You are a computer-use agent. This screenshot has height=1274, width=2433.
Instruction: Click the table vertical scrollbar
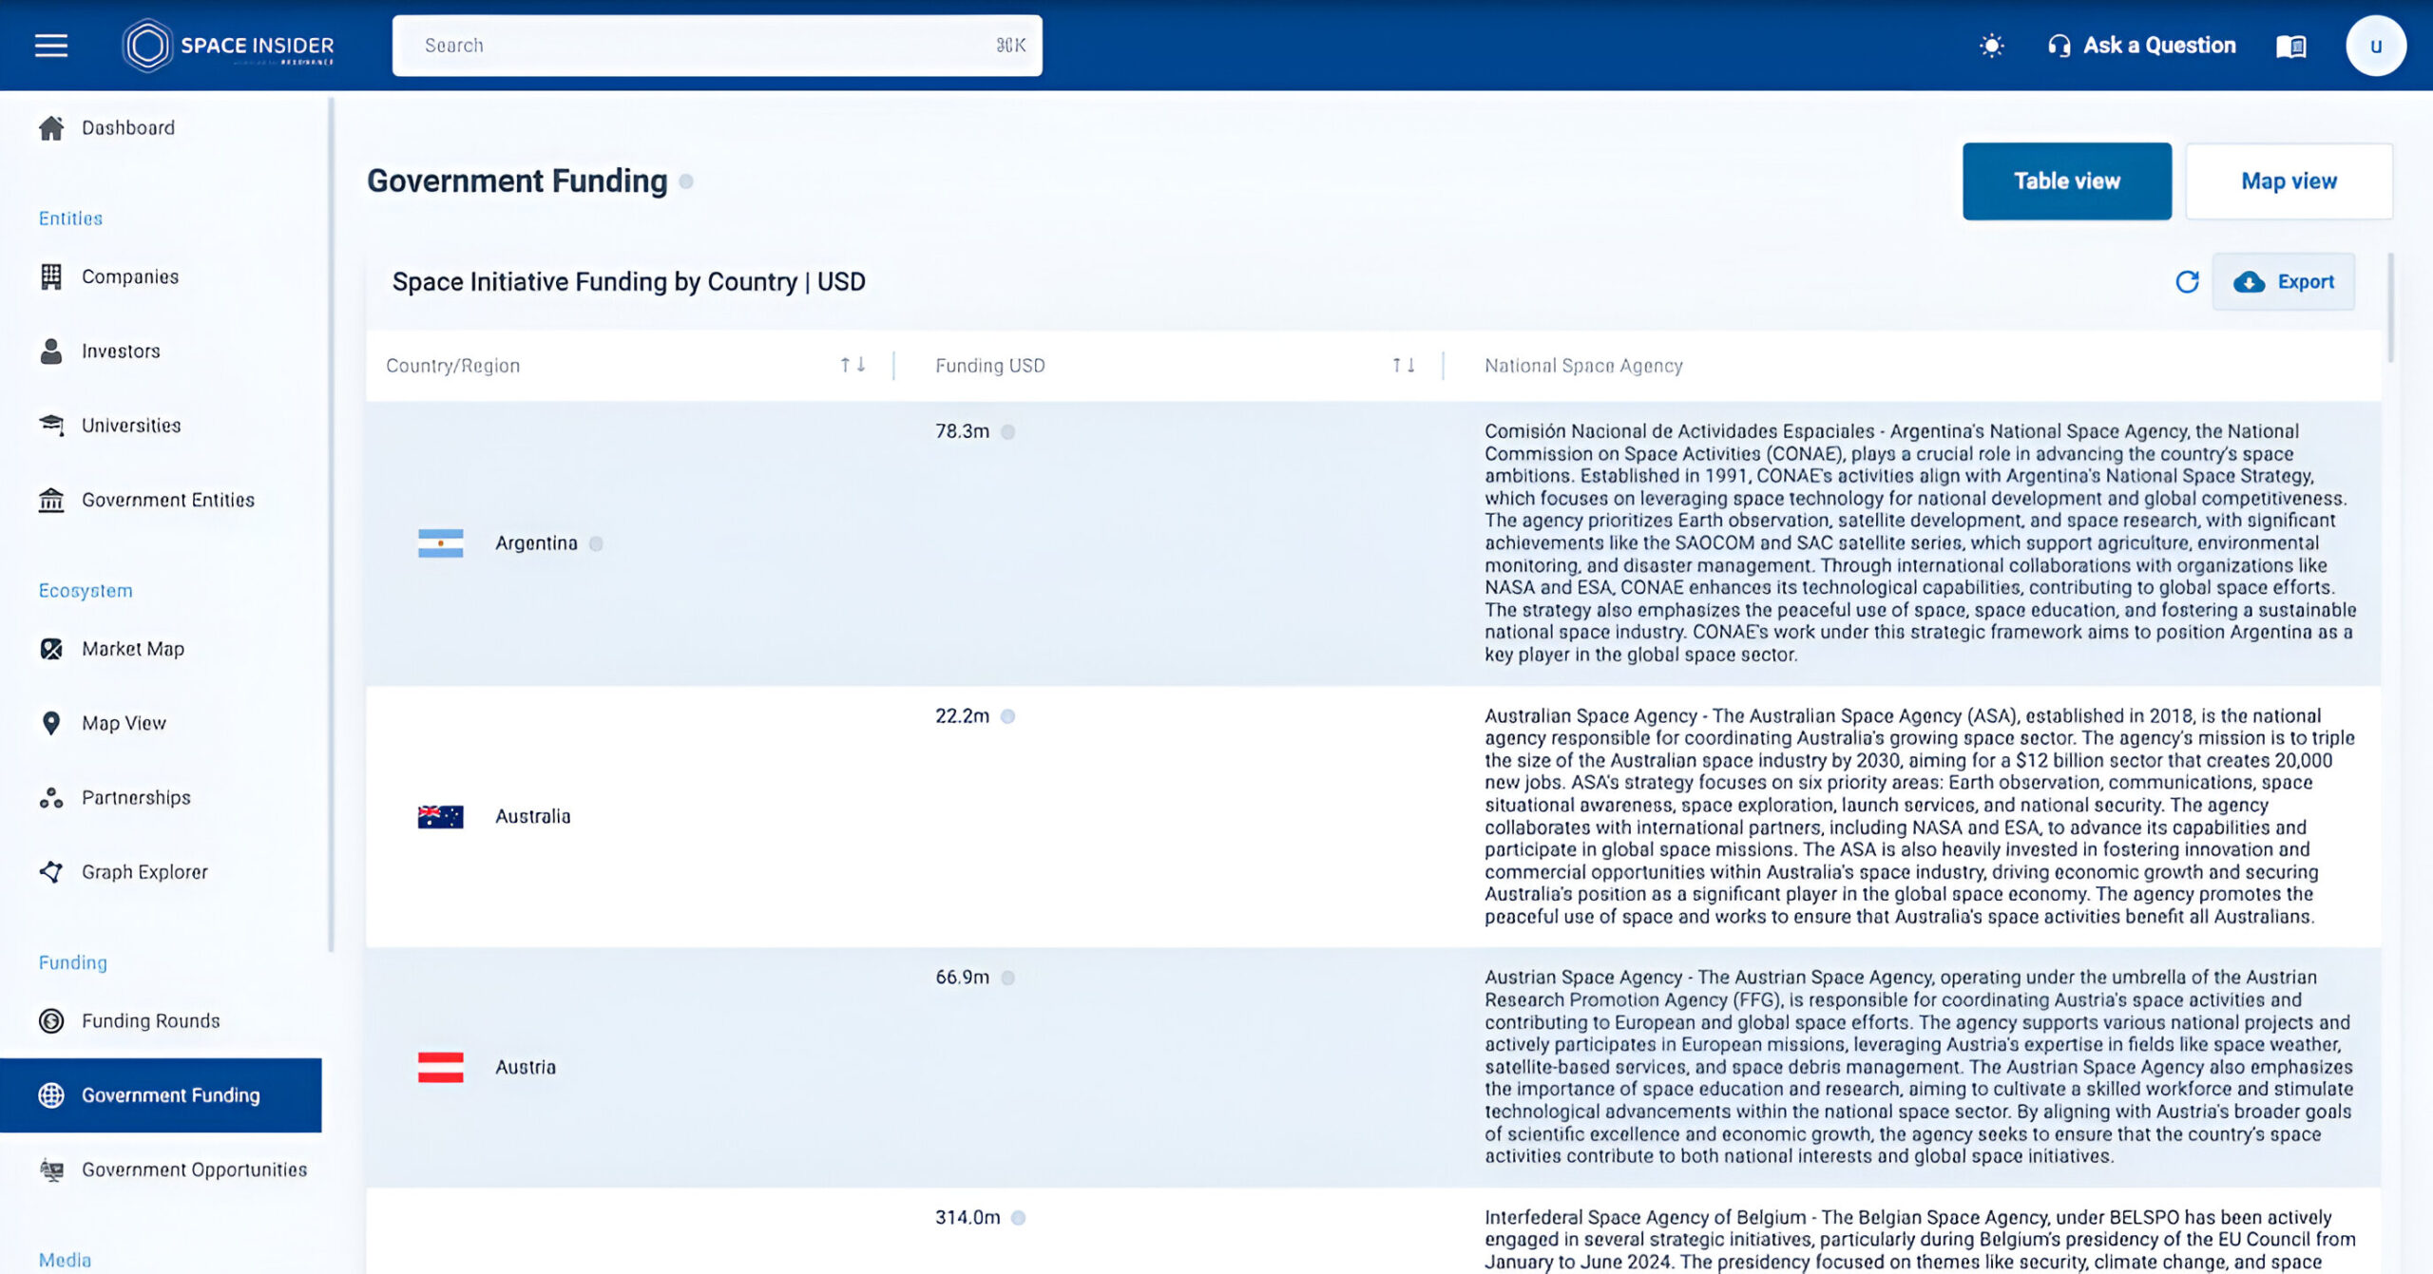pyautogui.click(x=2389, y=308)
